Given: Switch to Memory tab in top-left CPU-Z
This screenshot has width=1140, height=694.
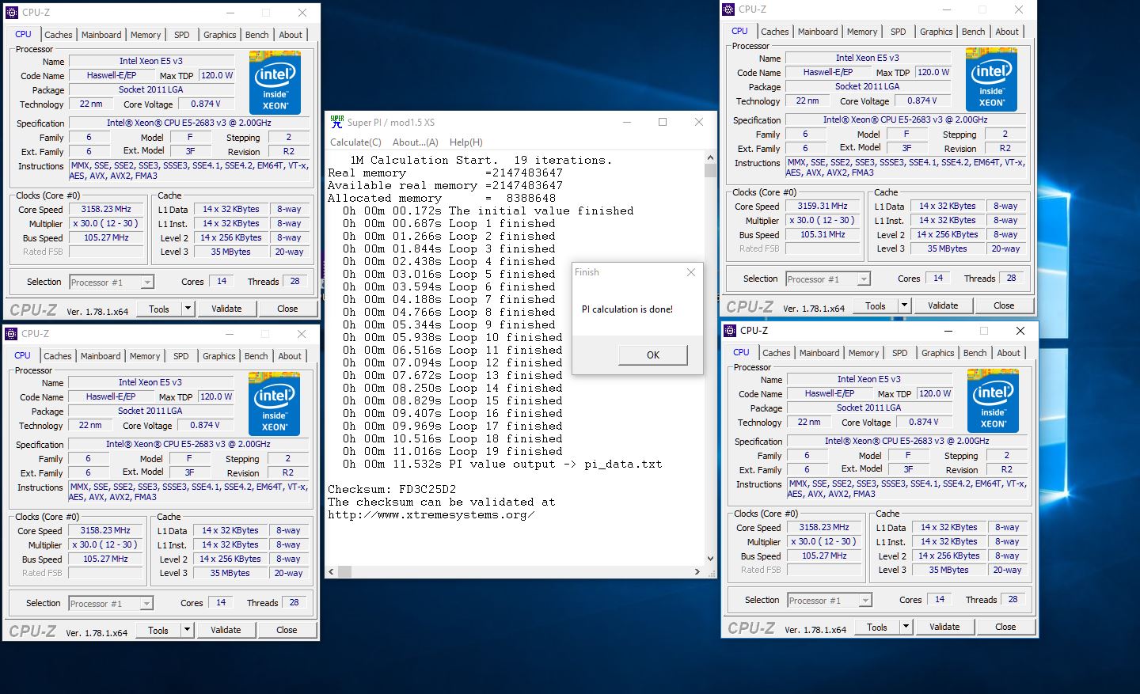Looking at the screenshot, I should click(x=146, y=35).
